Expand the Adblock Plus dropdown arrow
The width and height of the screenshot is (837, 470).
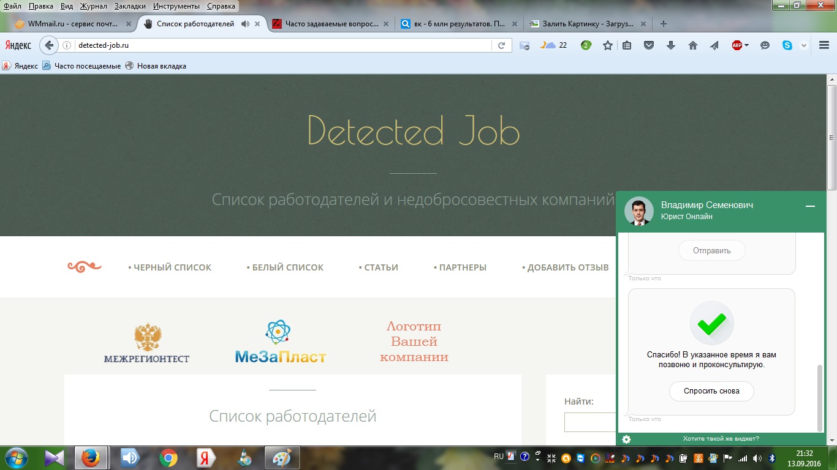point(746,45)
